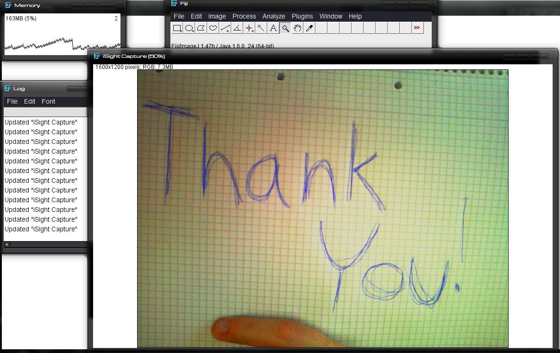Select the Rectangle selection tool
This screenshot has width=560, height=353.
[177, 28]
